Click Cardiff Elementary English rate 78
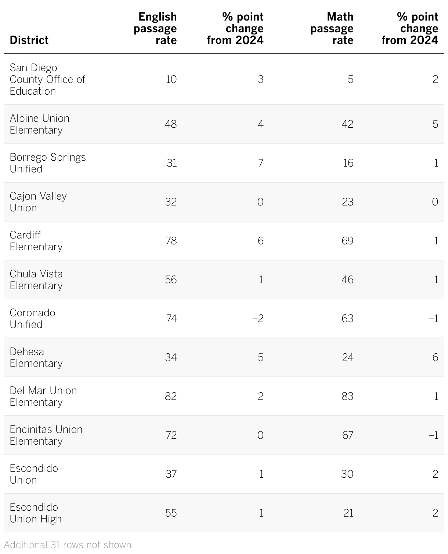The image size is (448, 554). 171,241
